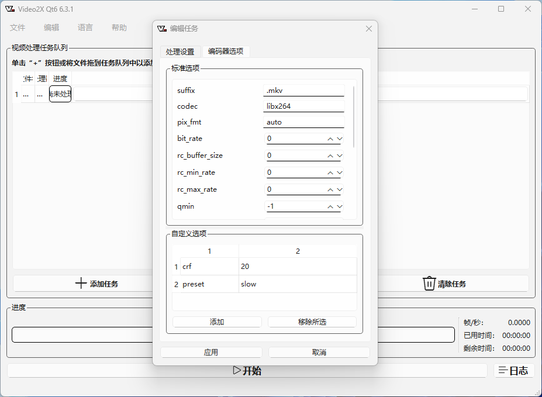This screenshot has width=542, height=397.
Task: Increase the rc_buffer_size value with up arrow
Action: click(x=330, y=156)
